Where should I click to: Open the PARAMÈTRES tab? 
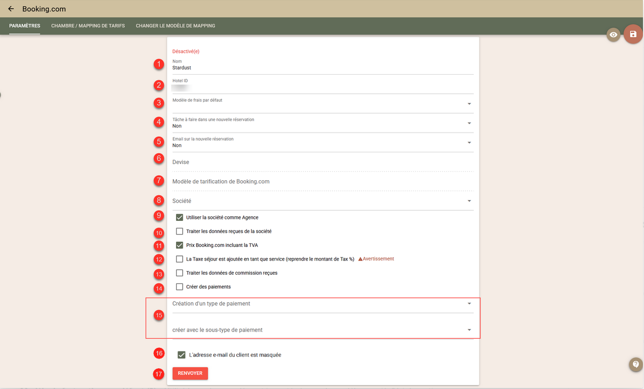(x=24, y=26)
